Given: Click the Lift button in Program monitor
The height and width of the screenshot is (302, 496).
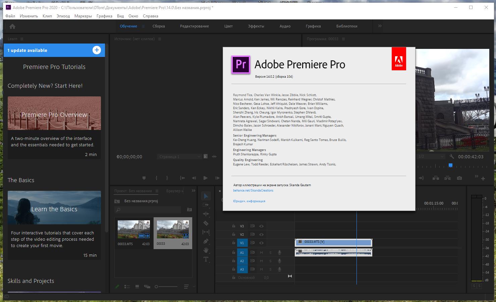Looking at the screenshot, I should tap(436, 178).
